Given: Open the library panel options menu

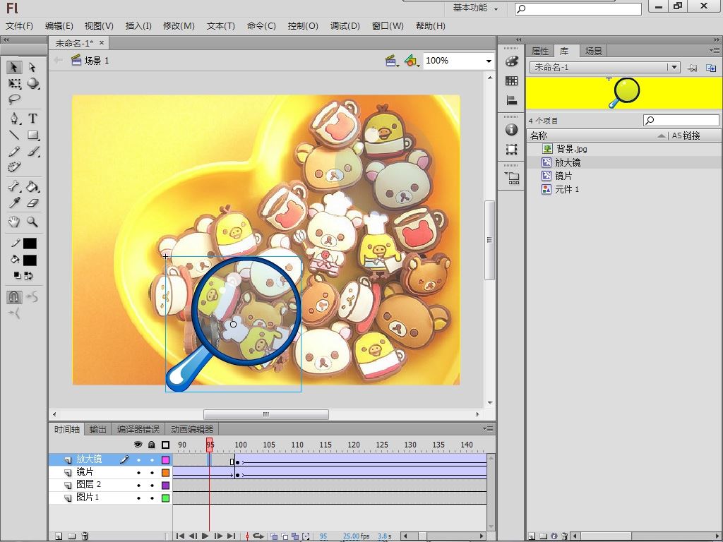Looking at the screenshot, I should (715, 50).
